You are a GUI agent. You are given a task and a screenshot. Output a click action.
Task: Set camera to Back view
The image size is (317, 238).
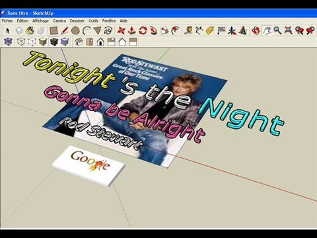click(x=122, y=42)
